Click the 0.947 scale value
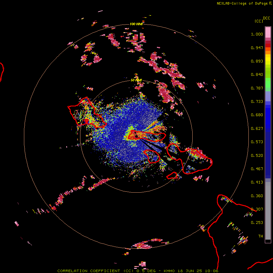The width and height of the screenshot is (273, 273). (x=257, y=48)
